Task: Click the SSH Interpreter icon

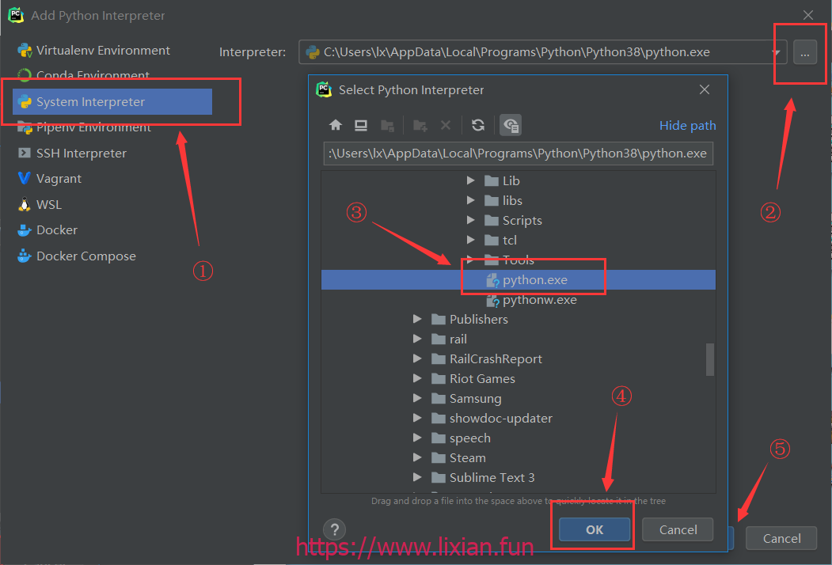Action: 25,153
